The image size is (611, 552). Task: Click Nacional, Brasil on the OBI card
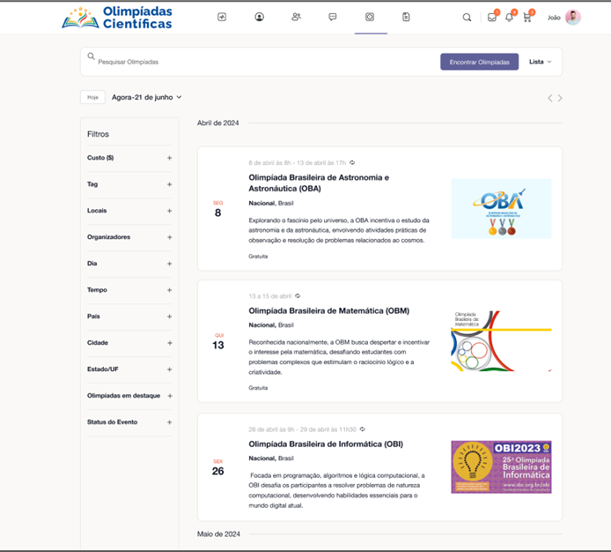click(x=271, y=459)
